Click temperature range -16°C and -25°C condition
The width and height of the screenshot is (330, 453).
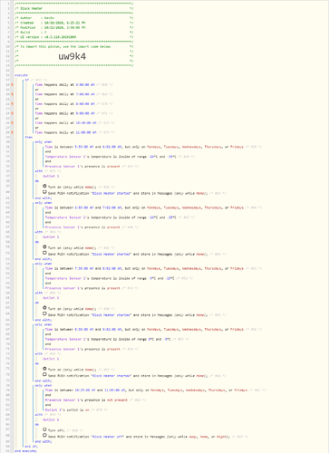[x=111, y=217]
